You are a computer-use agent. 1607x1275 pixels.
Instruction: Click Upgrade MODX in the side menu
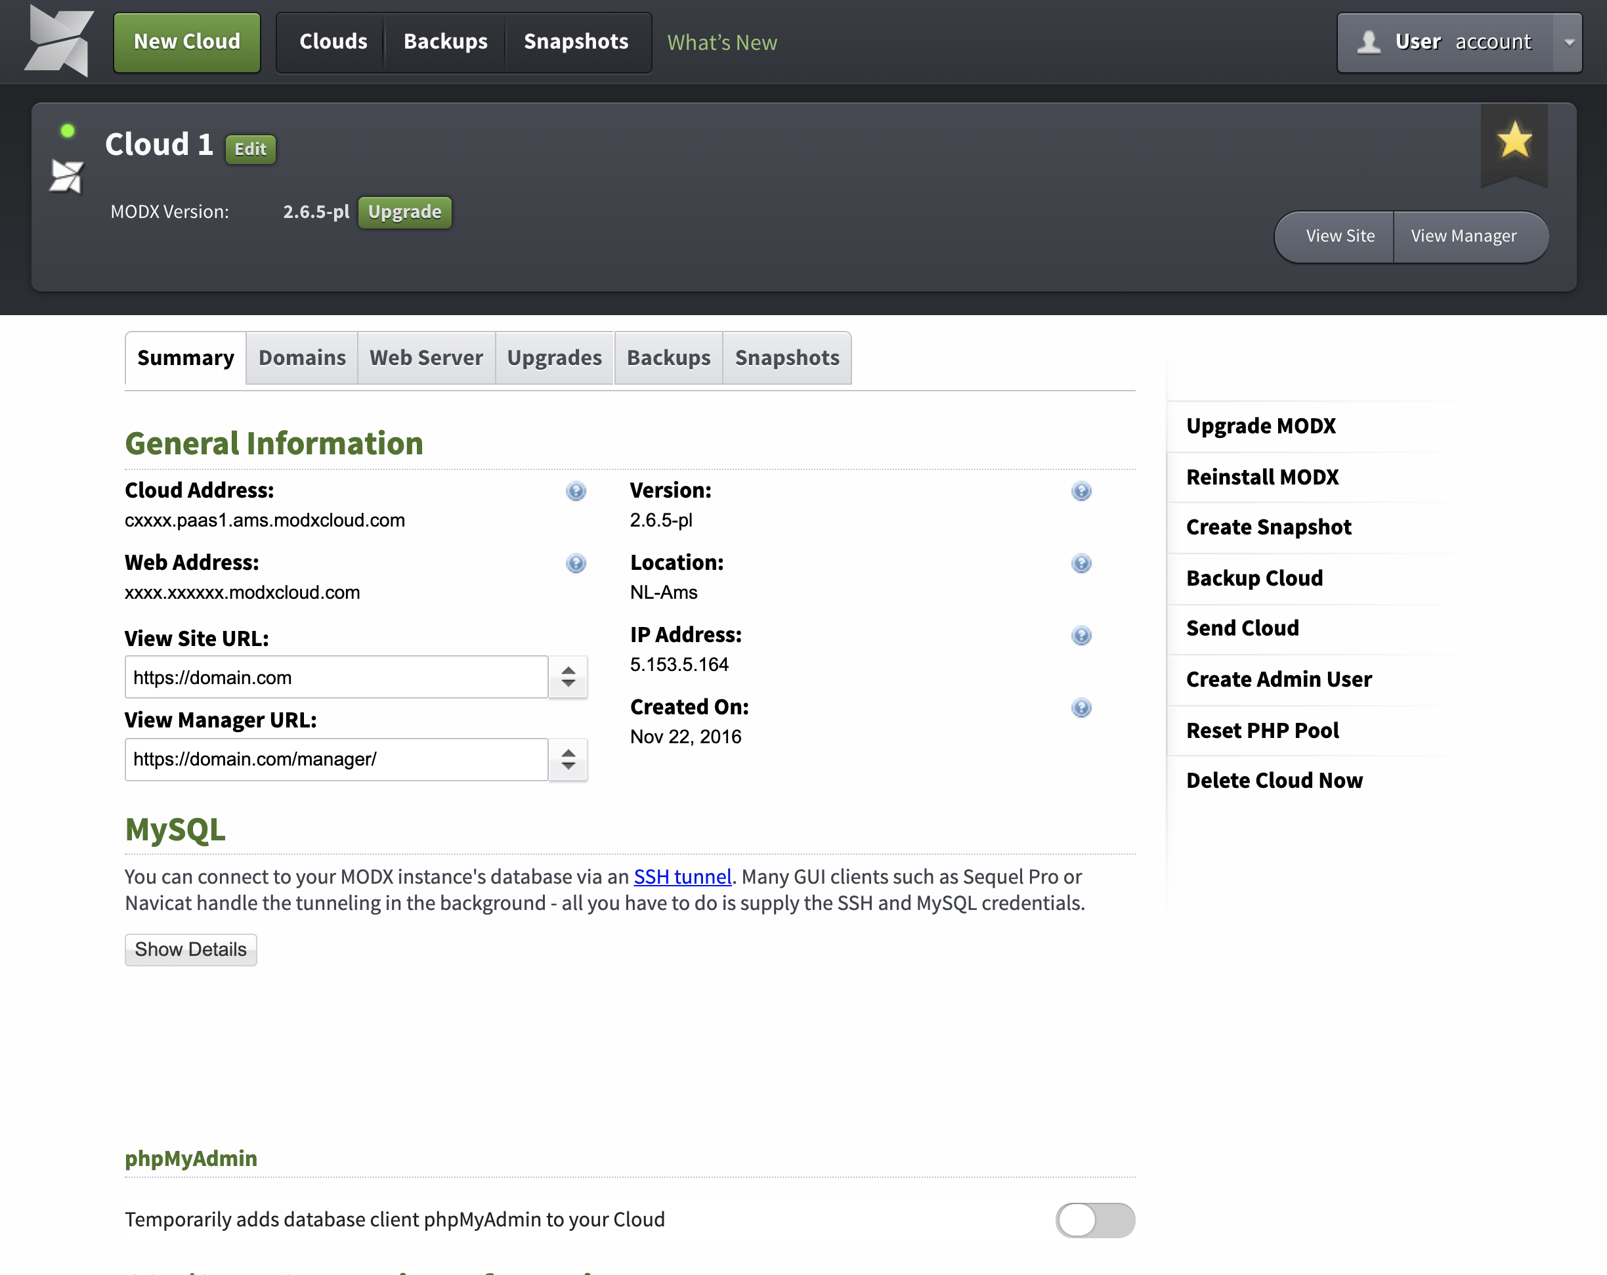(1260, 427)
